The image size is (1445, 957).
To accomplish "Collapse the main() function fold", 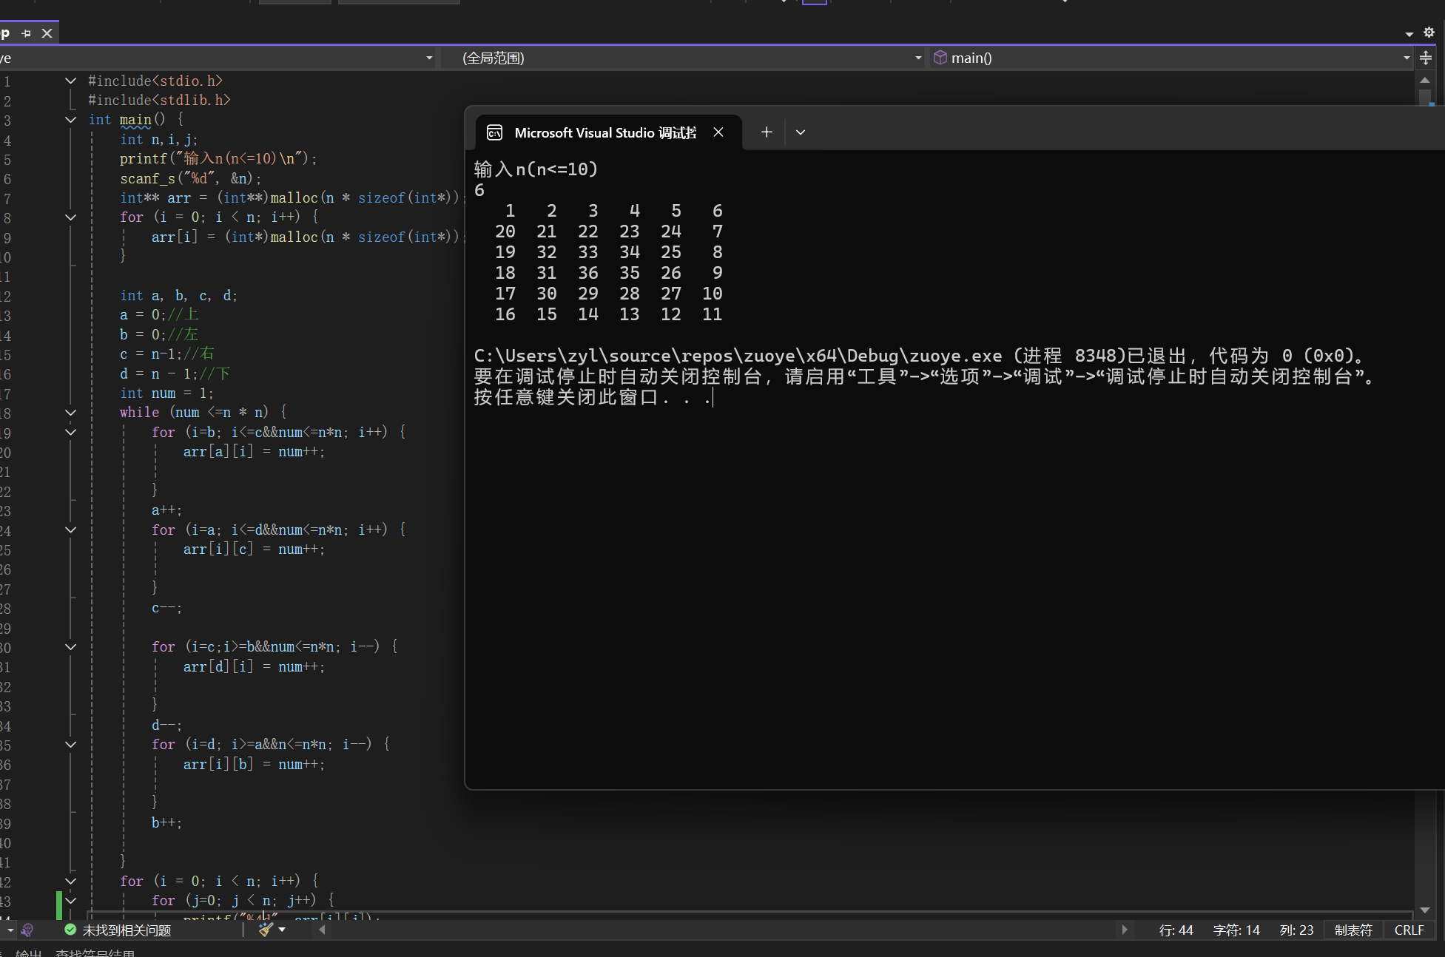I will 70,119.
